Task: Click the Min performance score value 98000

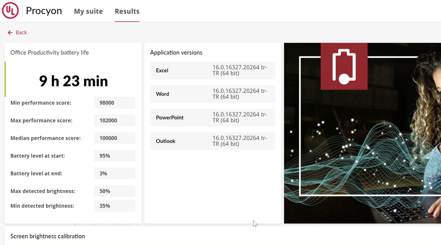Action: pyautogui.click(x=114, y=103)
